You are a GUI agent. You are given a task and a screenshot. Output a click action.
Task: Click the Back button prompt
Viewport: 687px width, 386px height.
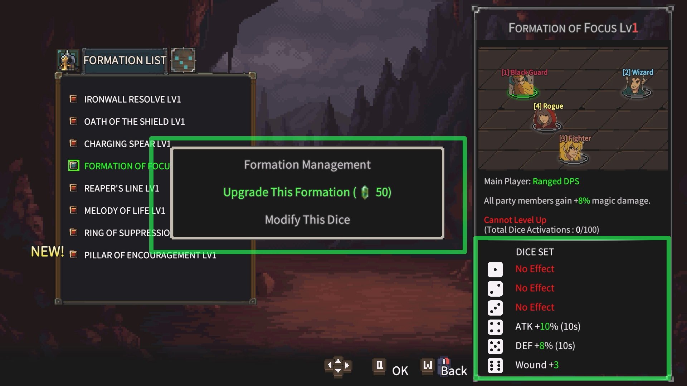click(444, 368)
